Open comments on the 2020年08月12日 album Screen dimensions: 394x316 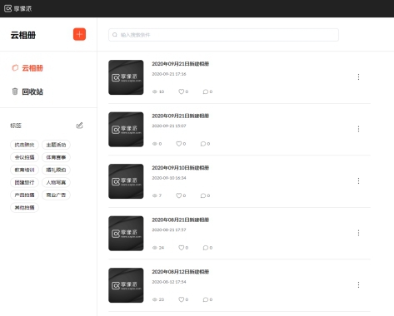[x=206, y=299]
